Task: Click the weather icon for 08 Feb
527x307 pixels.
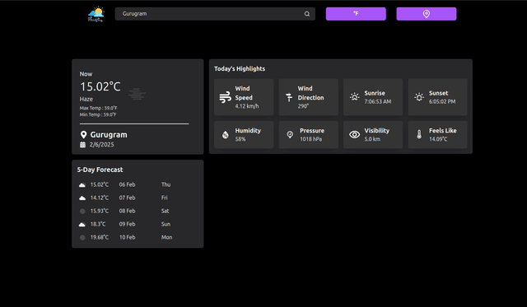Action: coord(82,212)
